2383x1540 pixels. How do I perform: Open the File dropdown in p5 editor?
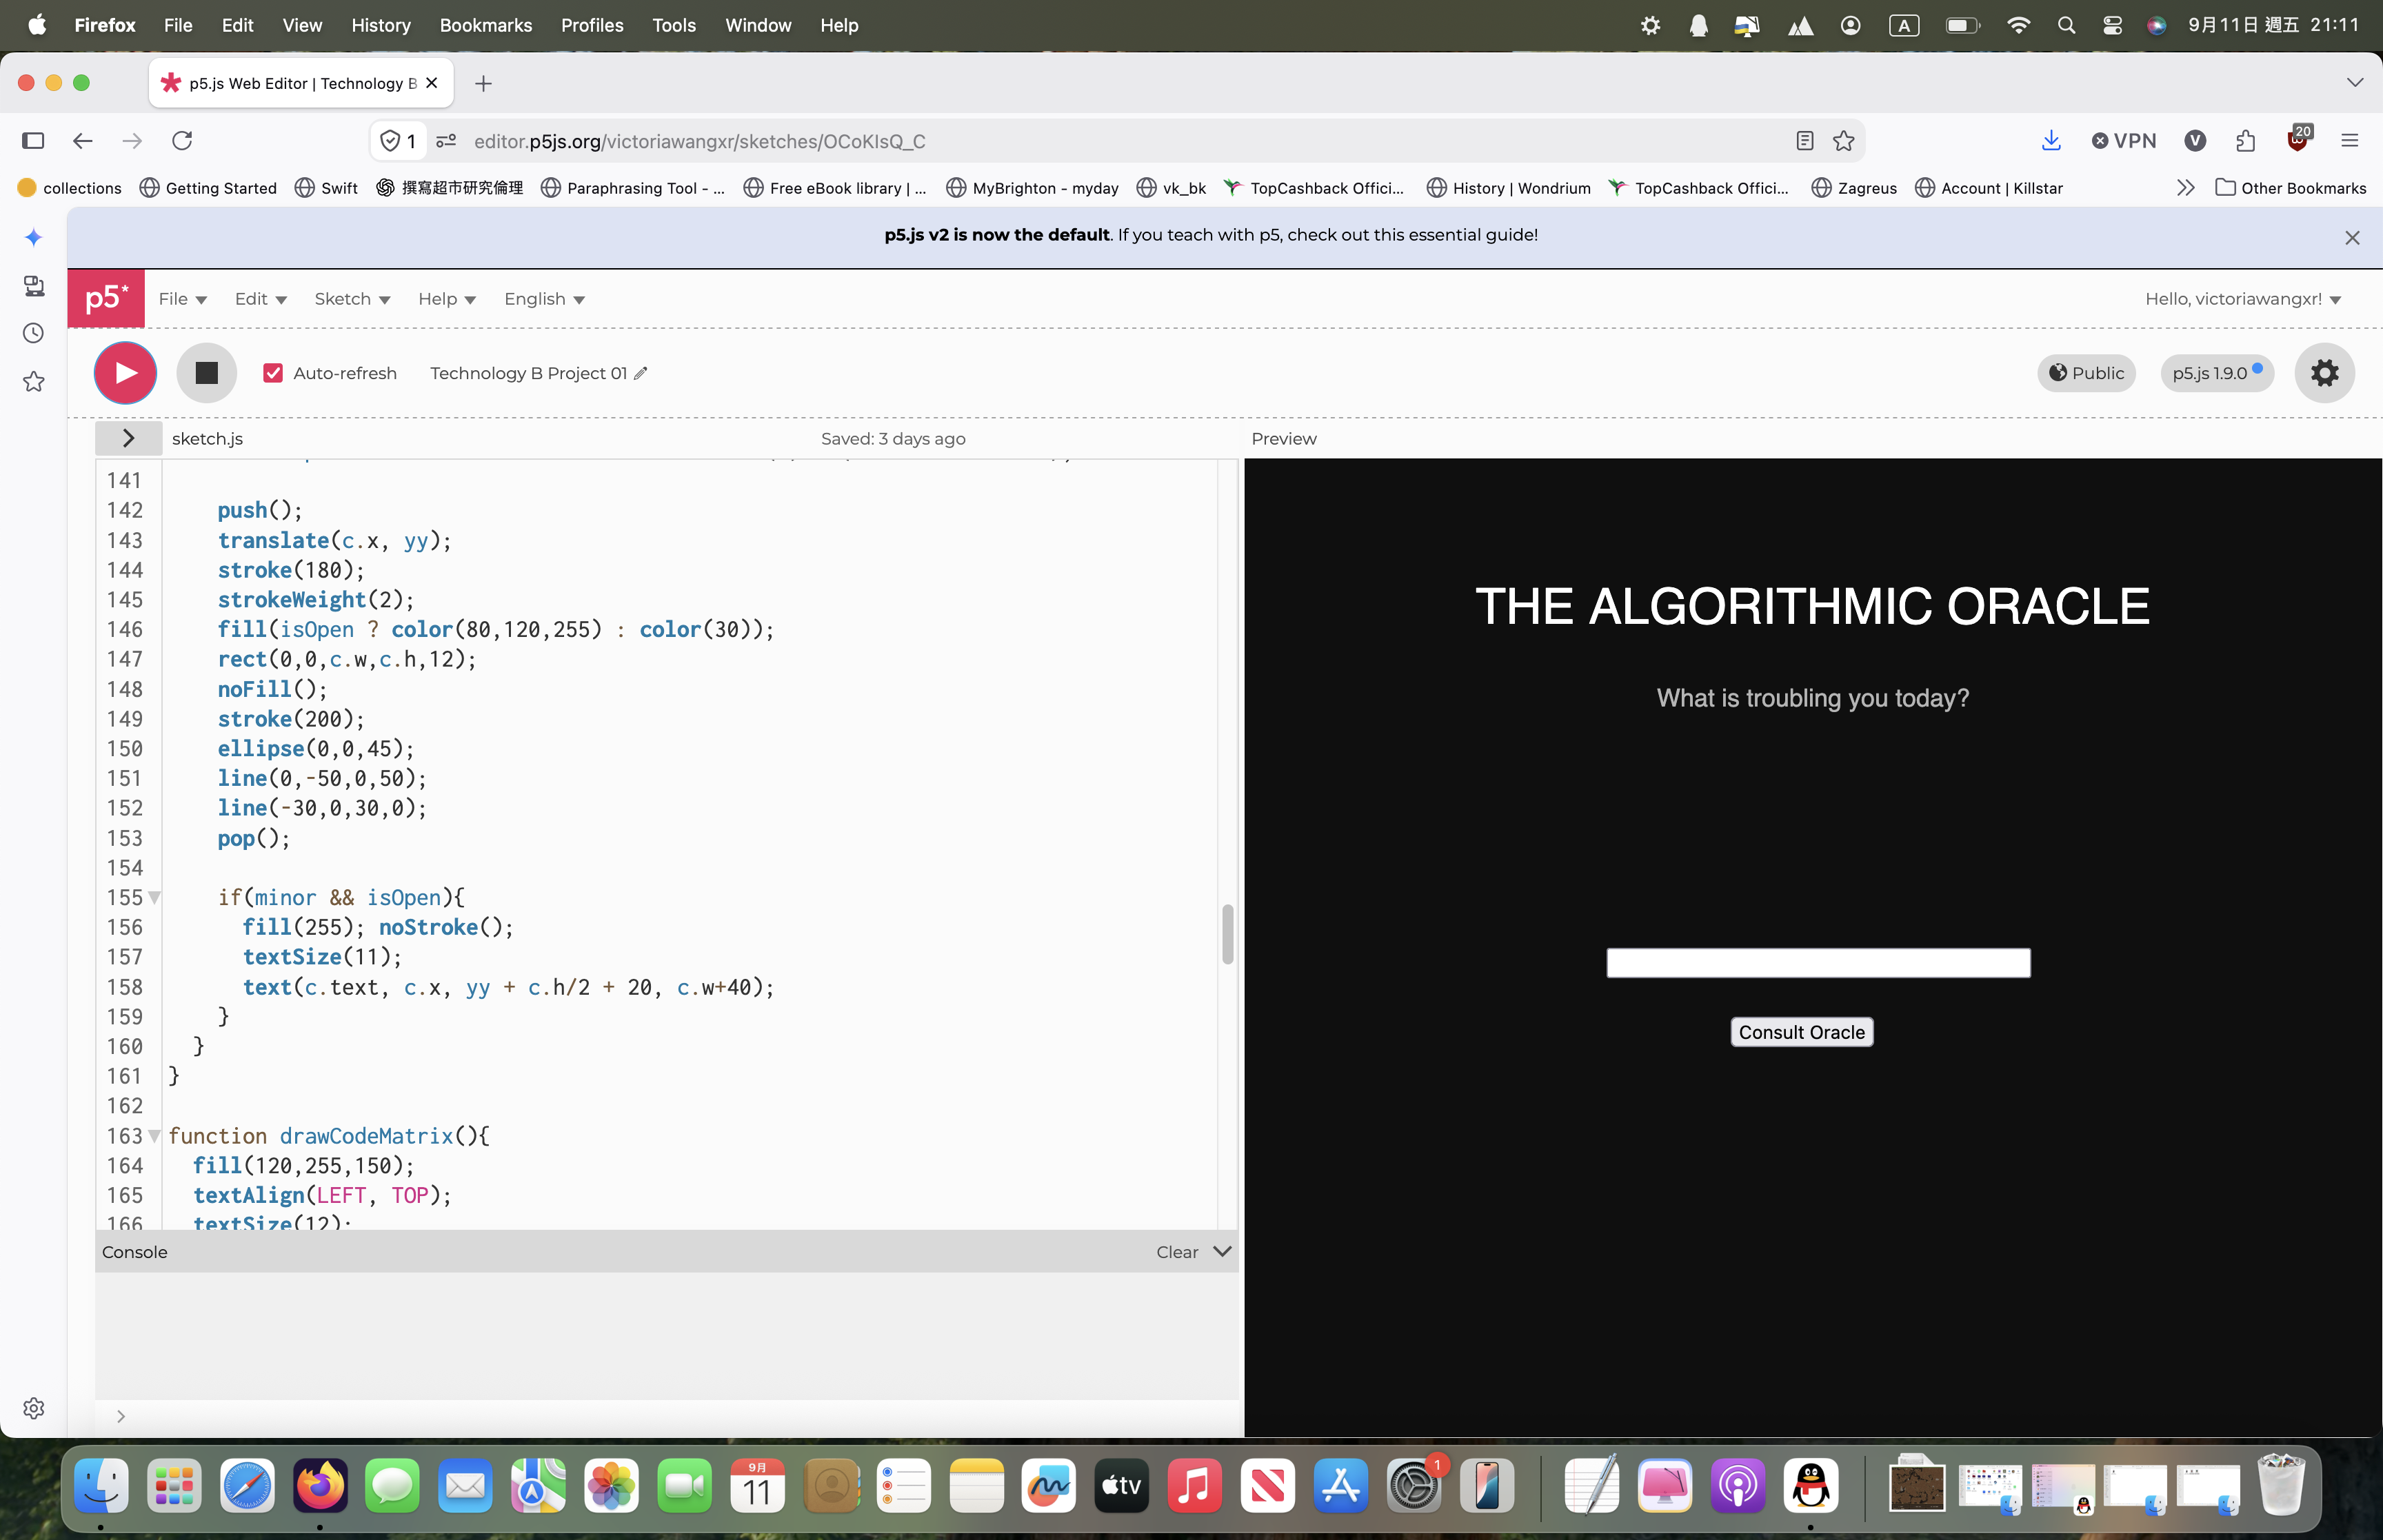click(182, 299)
